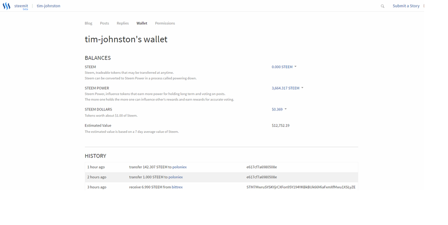Image resolution: width=448 pixels, height=225 pixels.
Task: Switch to the Posts tab
Action: 104,23
